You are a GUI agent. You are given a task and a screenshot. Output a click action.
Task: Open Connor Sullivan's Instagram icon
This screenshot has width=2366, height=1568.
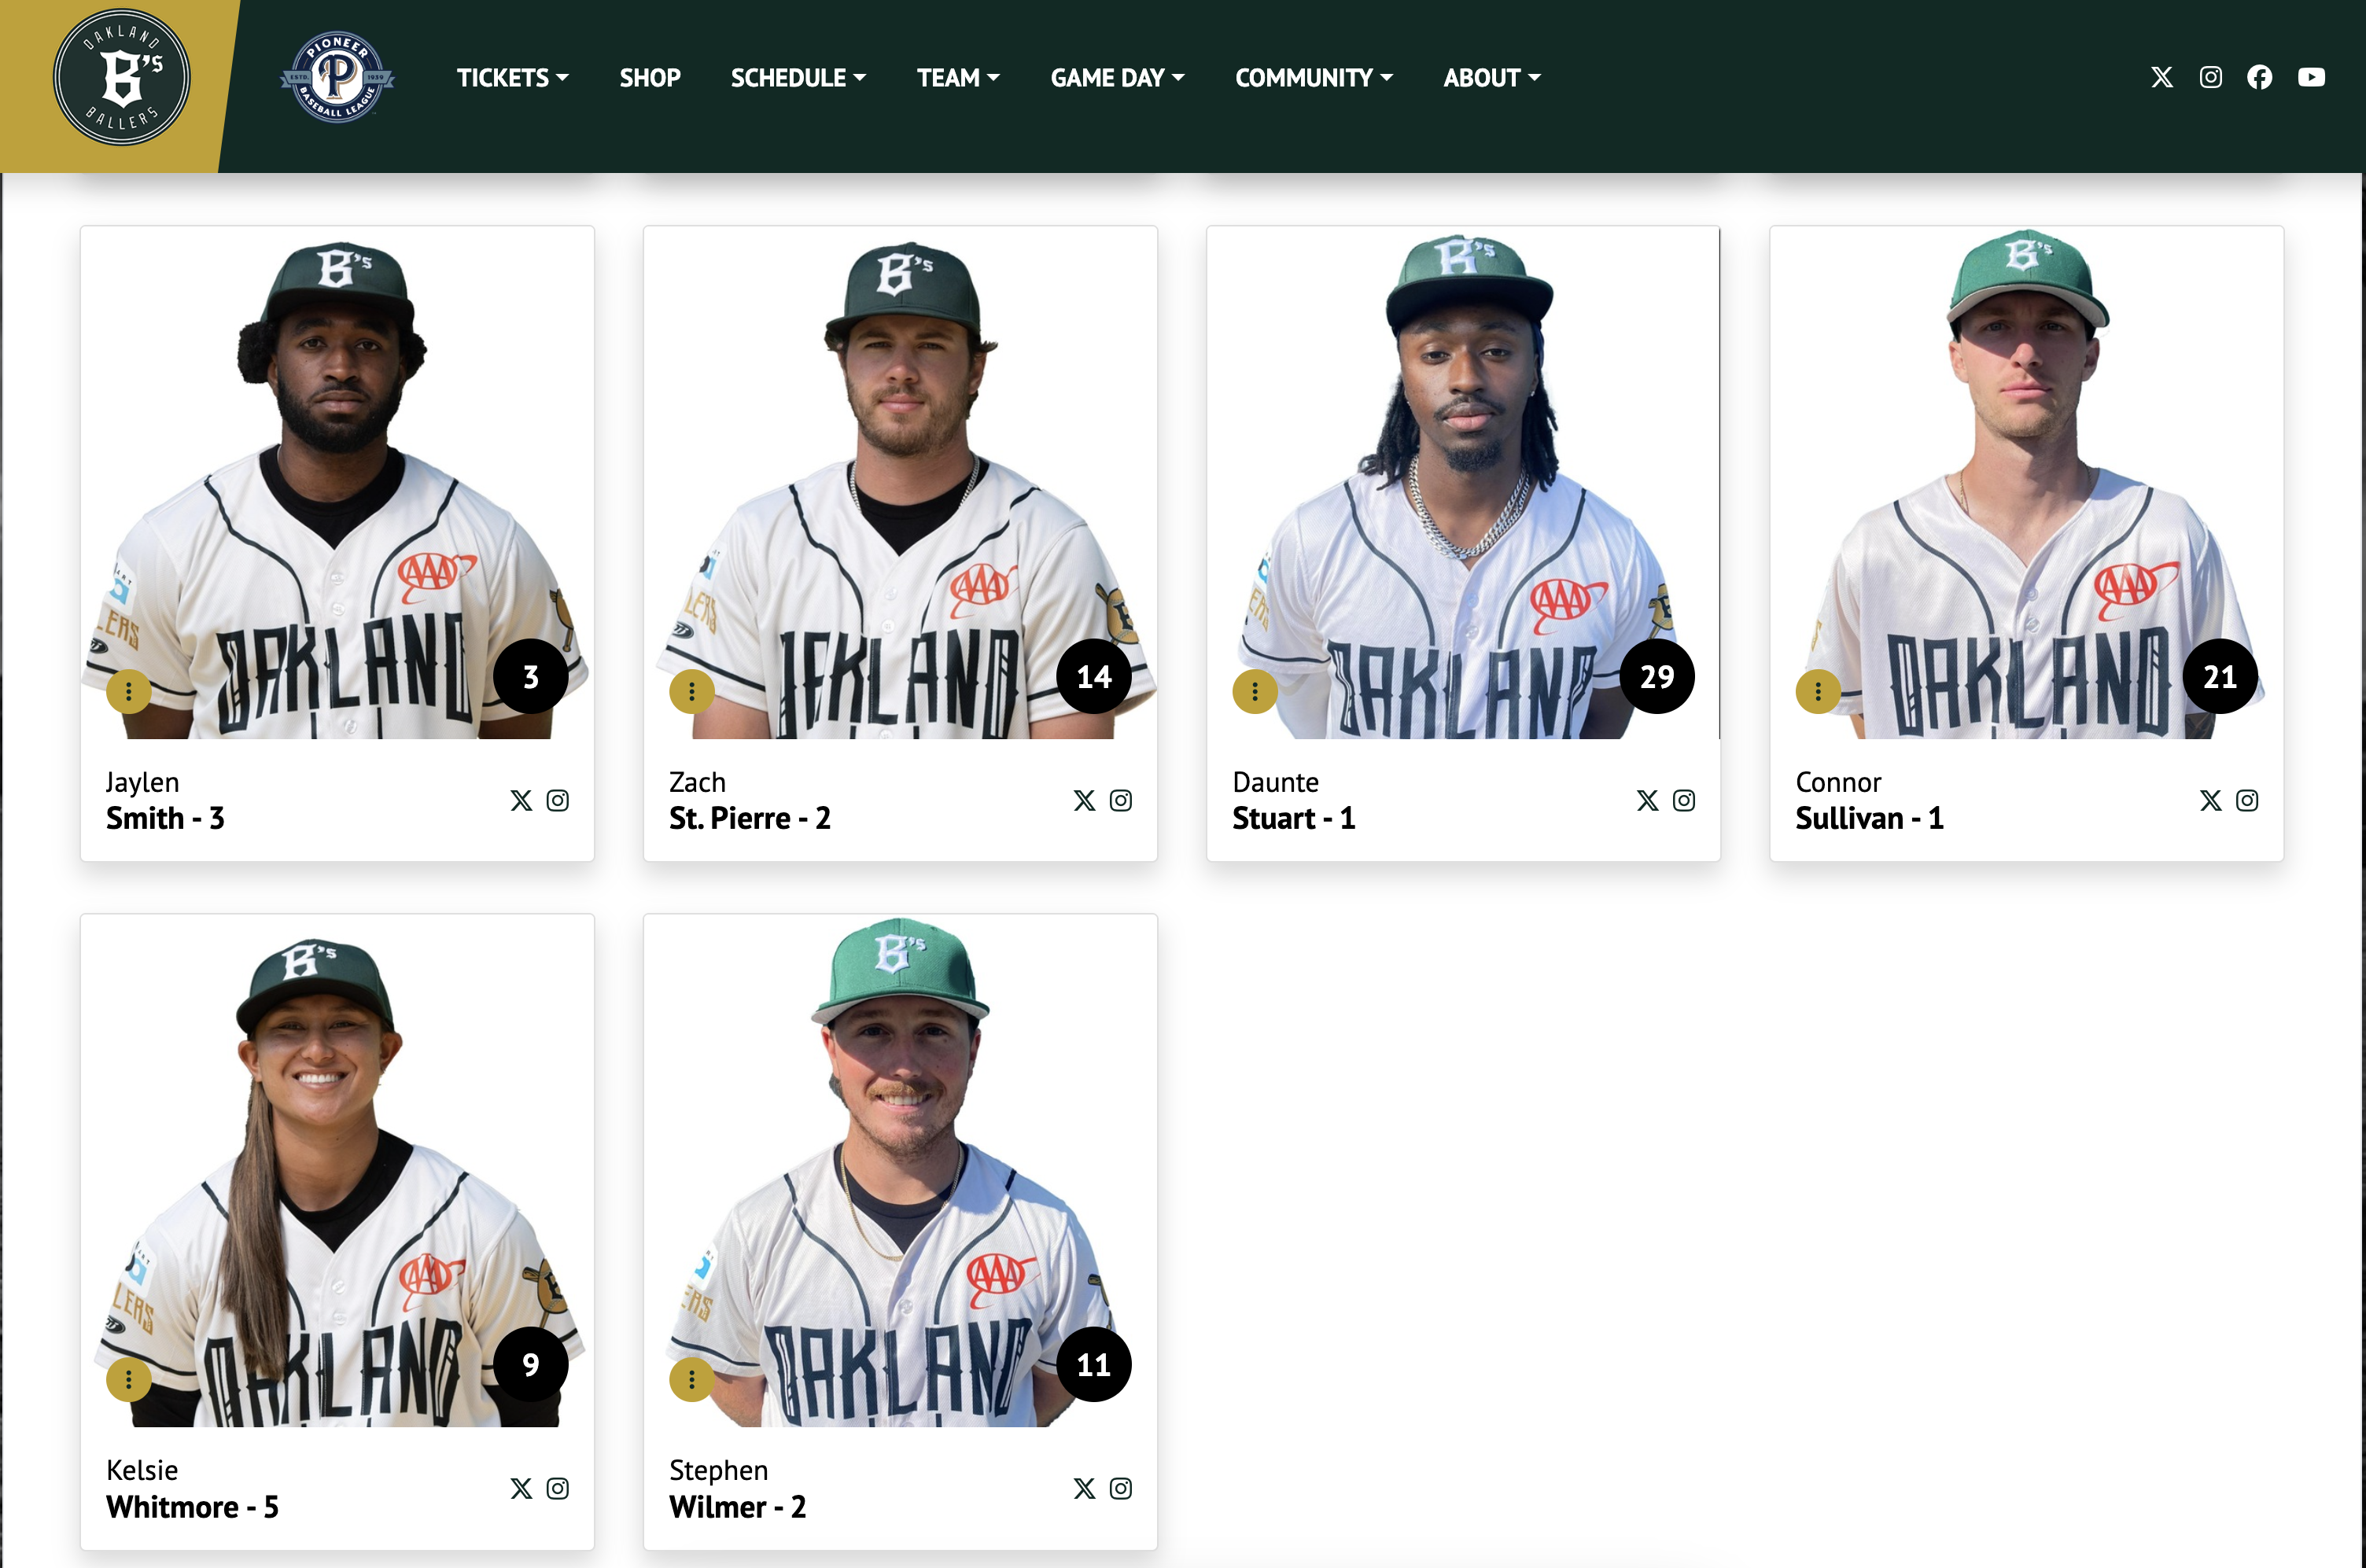coord(2247,800)
